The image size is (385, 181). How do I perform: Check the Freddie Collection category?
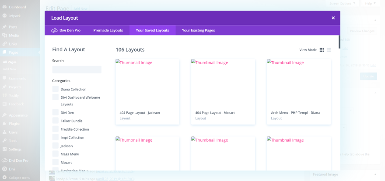[x=56, y=129]
